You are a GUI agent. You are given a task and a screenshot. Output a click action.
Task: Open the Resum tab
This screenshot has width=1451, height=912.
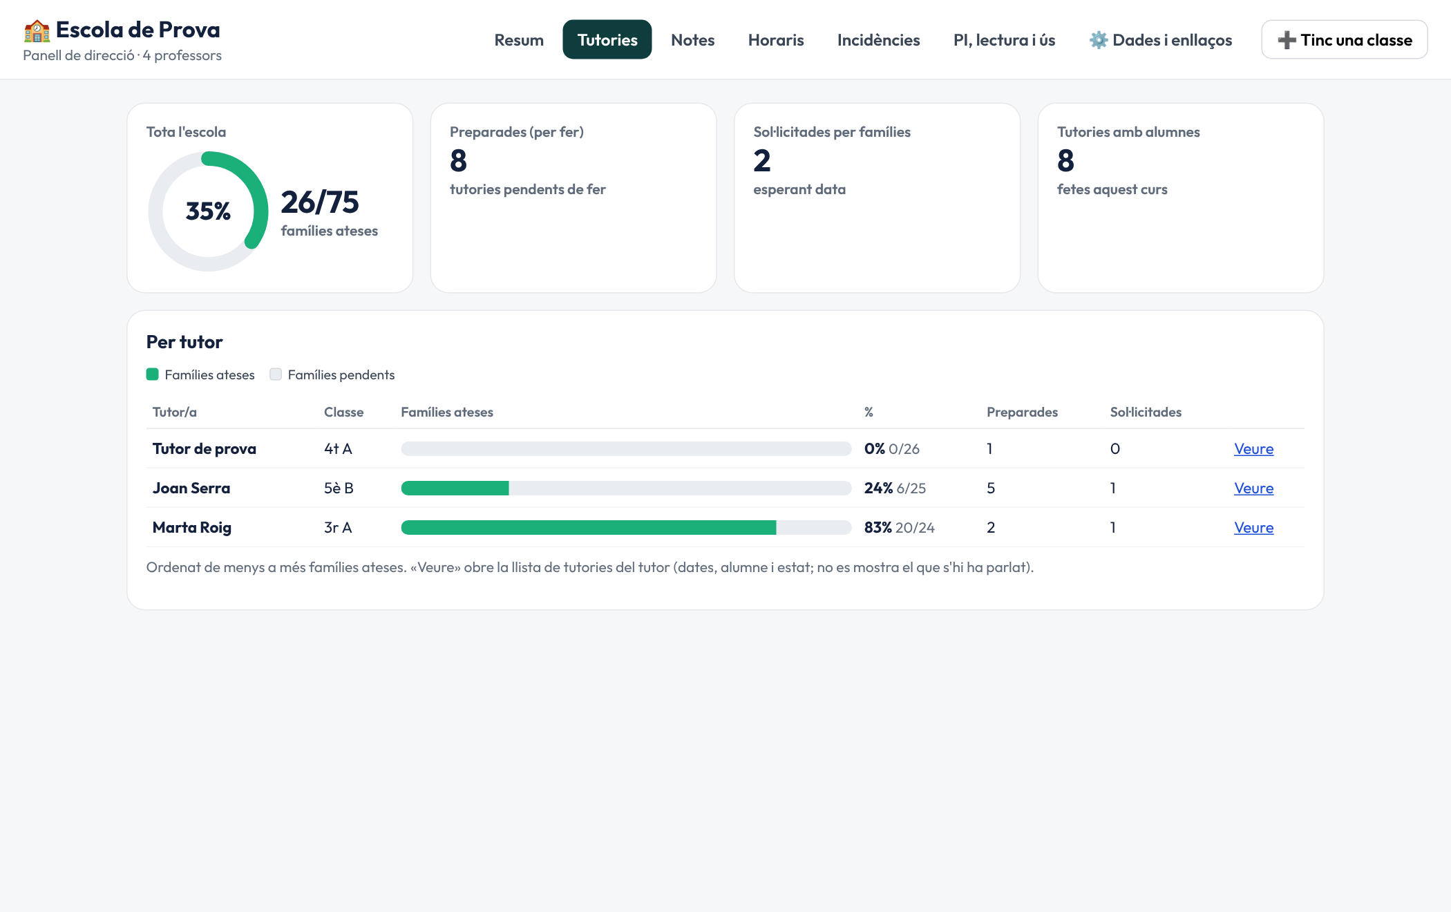coord(519,40)
